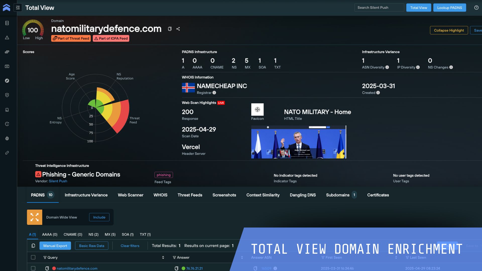
Task: Click the copy icon left of Manual Export
Action: click(x=33, y=246)
